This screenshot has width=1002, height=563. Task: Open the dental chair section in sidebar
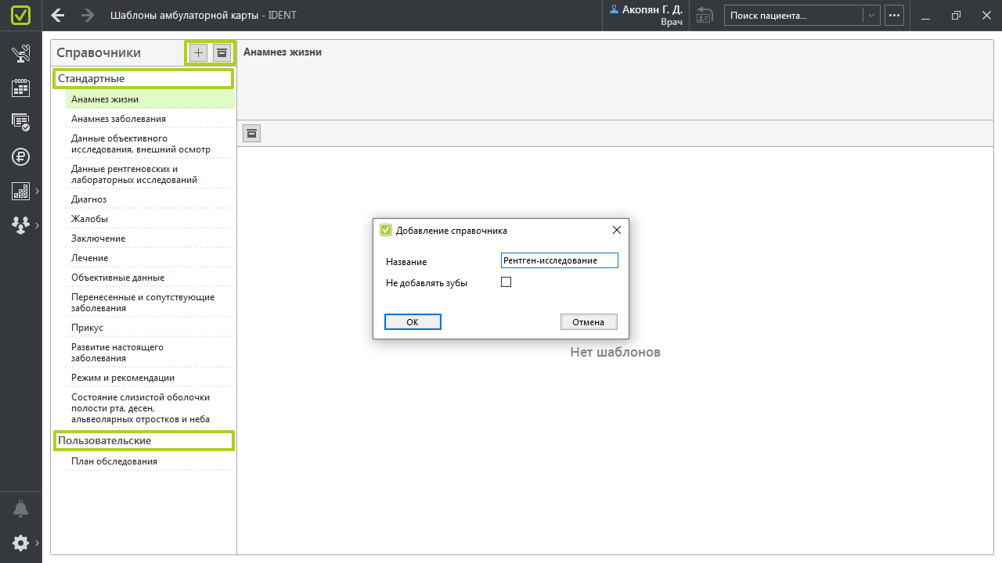(20, 54)
